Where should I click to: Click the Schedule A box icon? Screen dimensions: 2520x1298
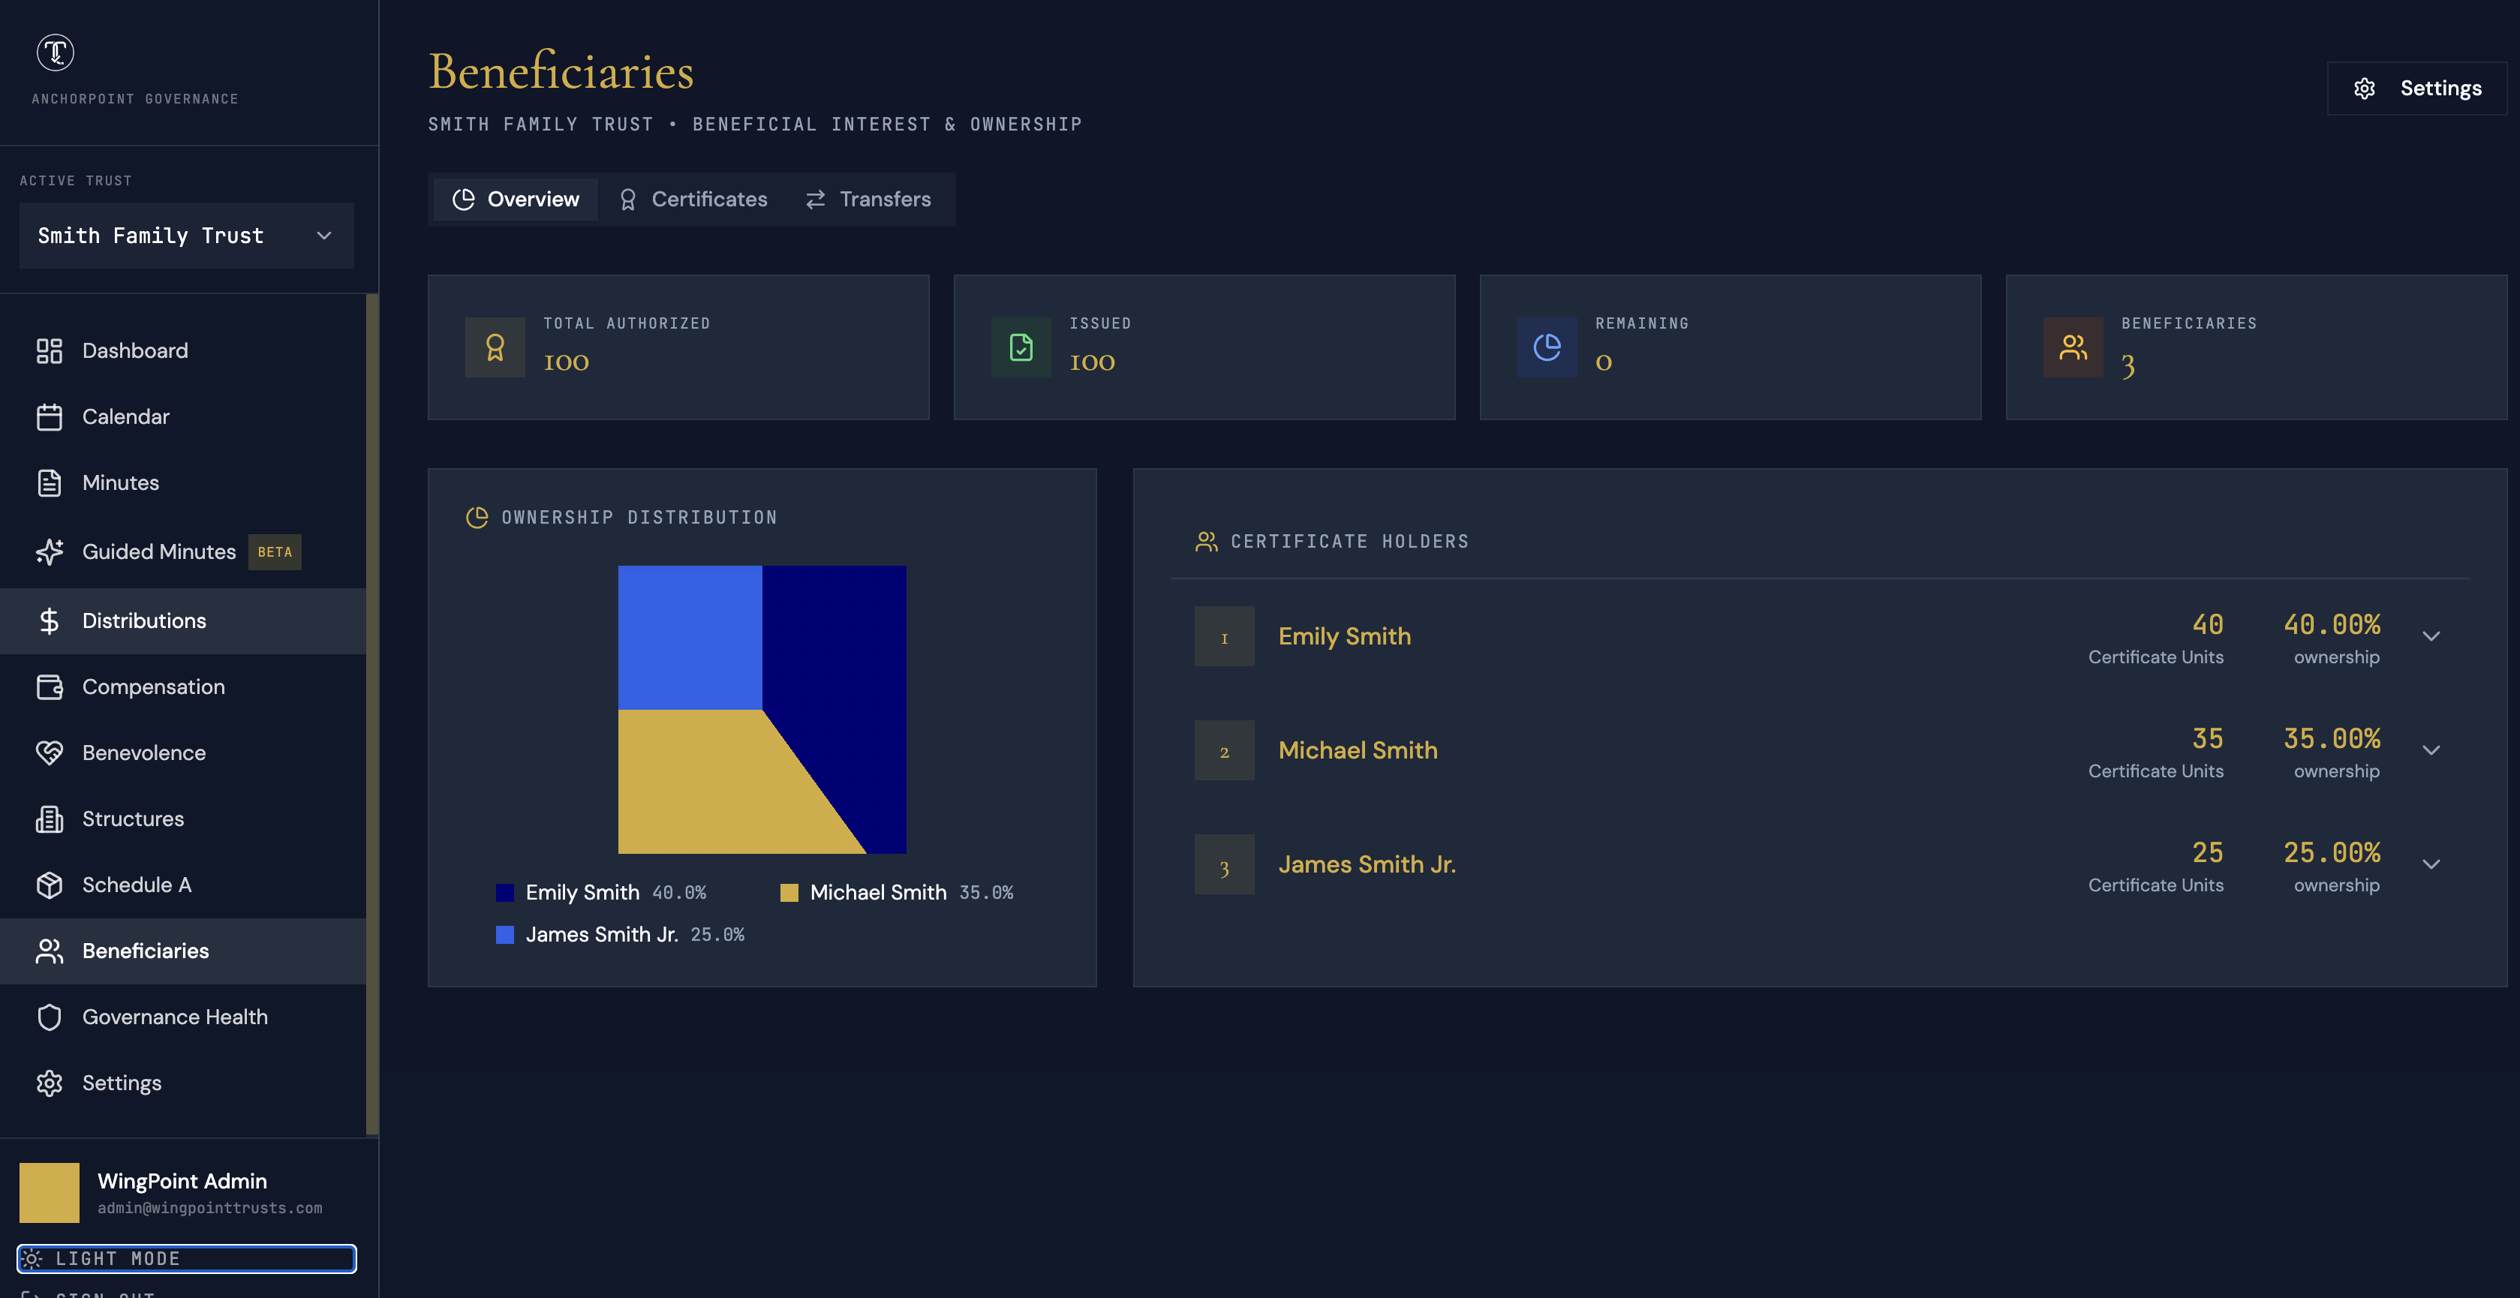[x=49, y=885]
